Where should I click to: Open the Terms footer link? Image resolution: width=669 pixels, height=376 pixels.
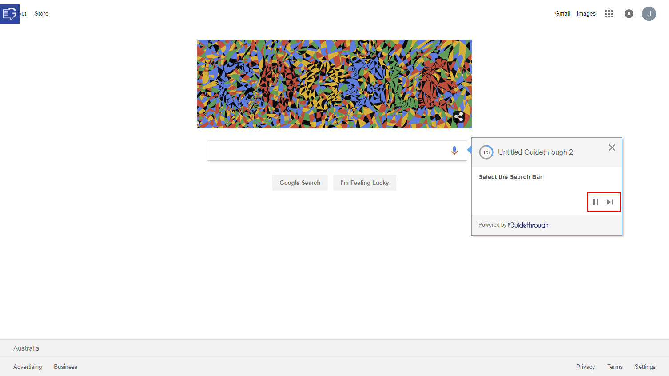tap(615, 367)
